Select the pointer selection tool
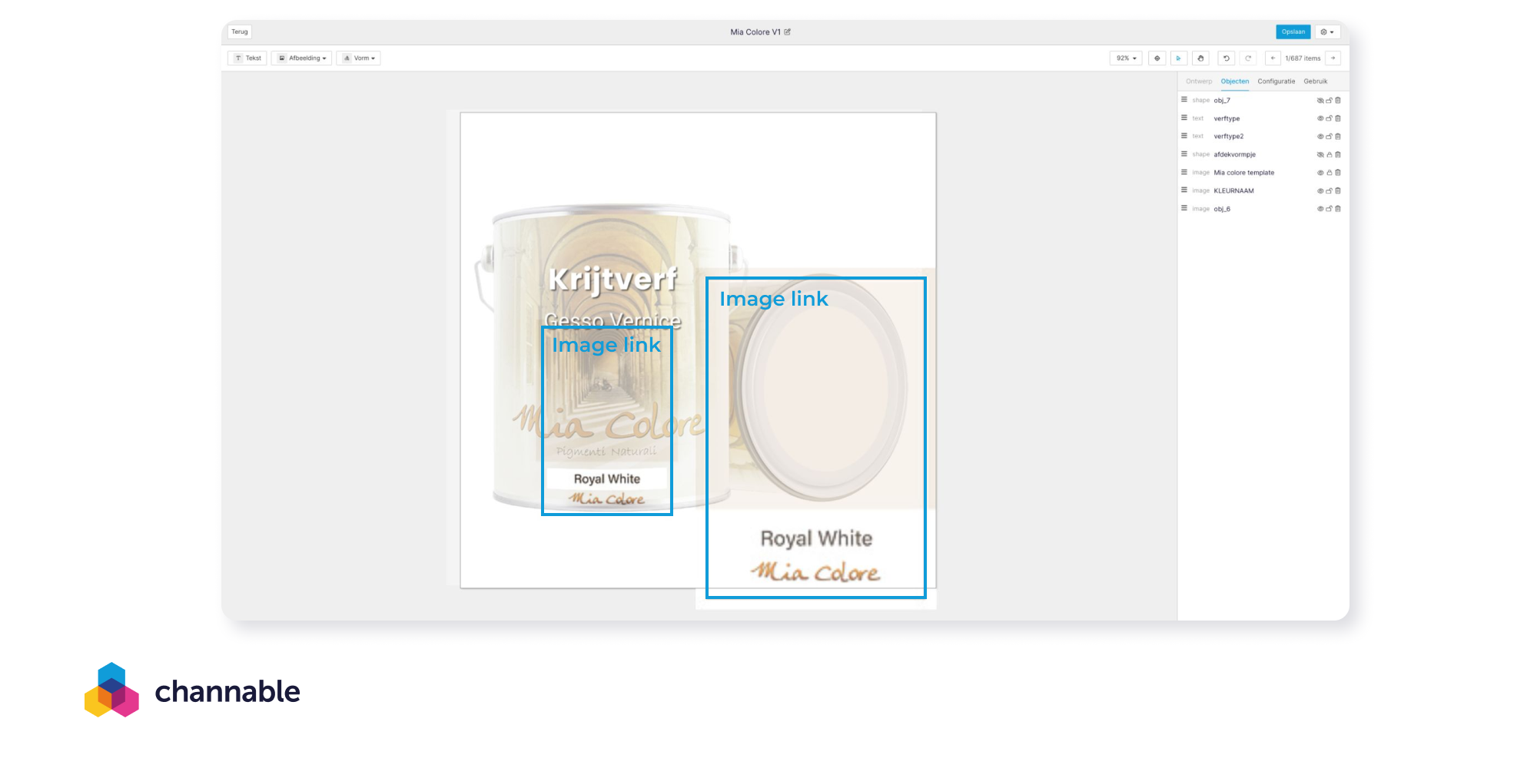Screen dimensions: 1537x768 [x=1178, y=58]
